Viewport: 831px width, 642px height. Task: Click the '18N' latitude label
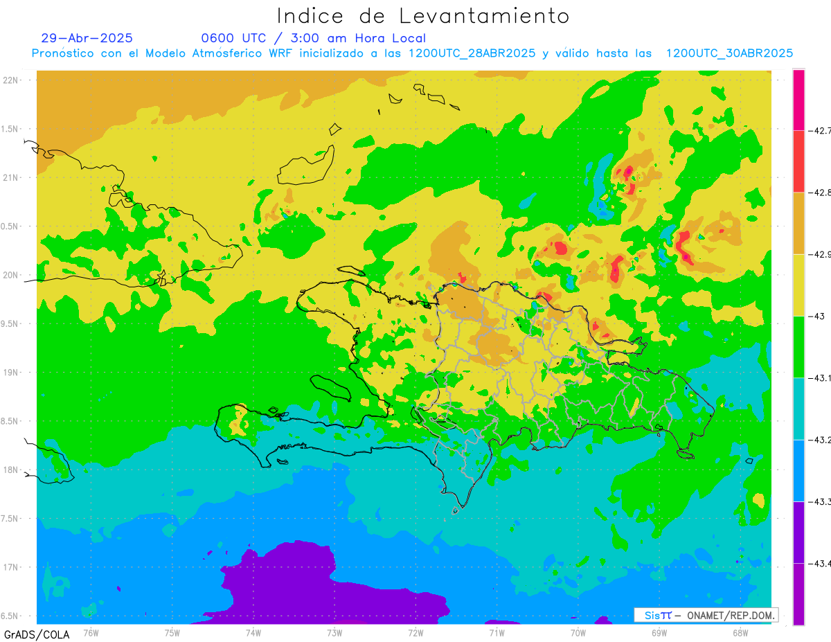pos(11,470)
